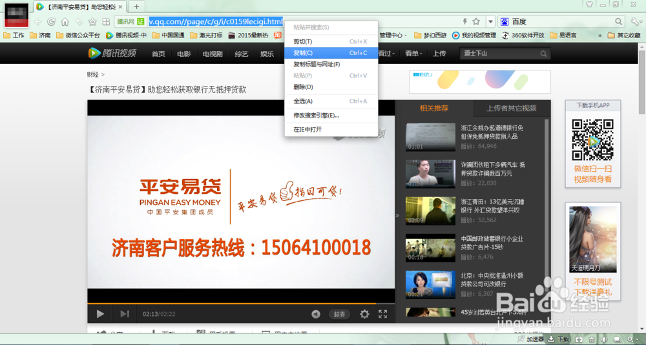Open the 看单 dropdown in site header

tap(413, 54)
